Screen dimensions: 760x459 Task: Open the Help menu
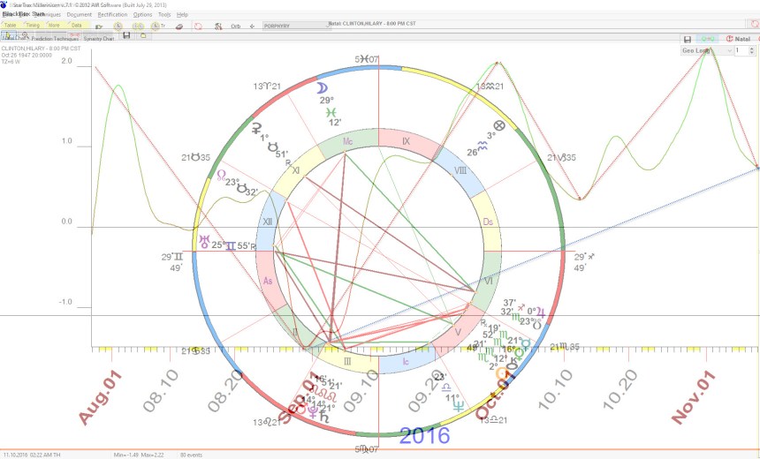pos(182,14)
